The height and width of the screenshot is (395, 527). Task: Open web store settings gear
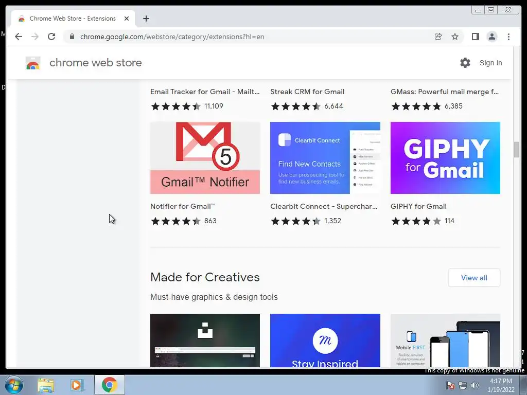(x=465, y=63)
